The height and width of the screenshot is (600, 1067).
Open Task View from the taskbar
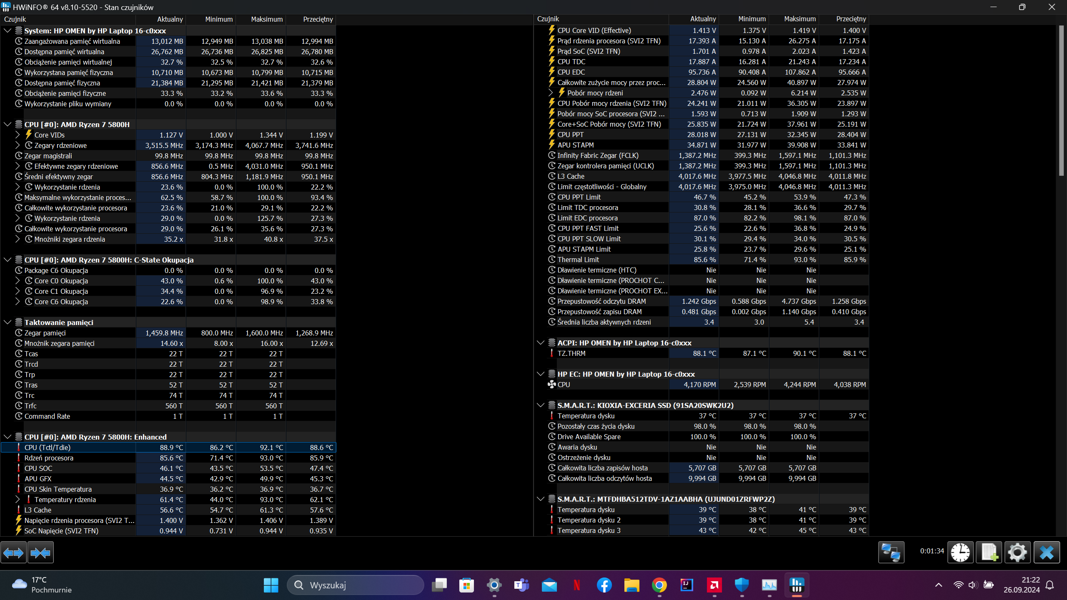439,585
